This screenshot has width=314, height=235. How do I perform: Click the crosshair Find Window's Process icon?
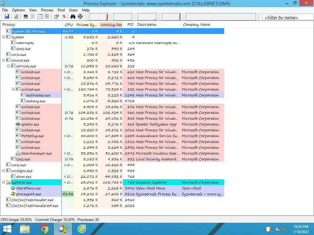[x=80, y=17]
